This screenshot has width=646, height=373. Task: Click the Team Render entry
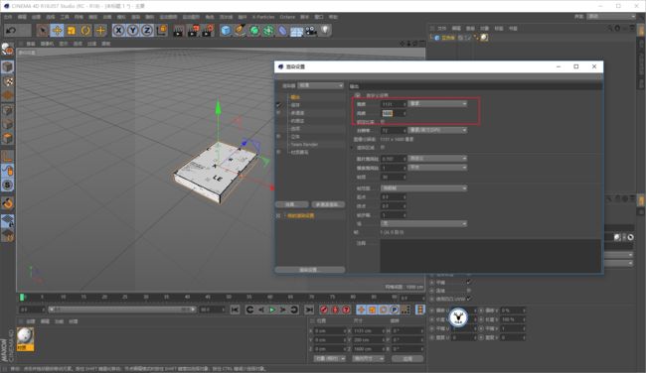point(304,145)
